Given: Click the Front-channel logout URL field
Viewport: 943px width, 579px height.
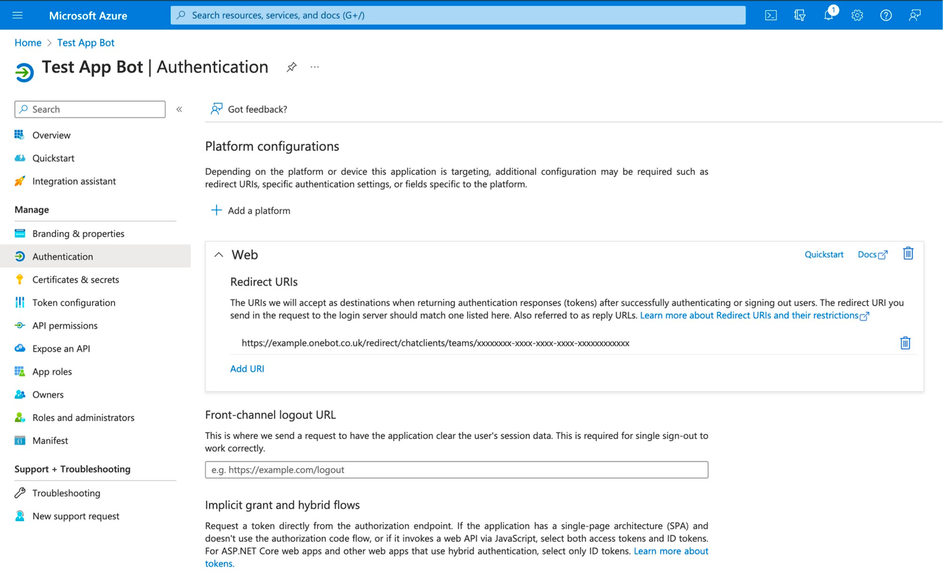Looking at the screenshot, I should coord(456,470).
